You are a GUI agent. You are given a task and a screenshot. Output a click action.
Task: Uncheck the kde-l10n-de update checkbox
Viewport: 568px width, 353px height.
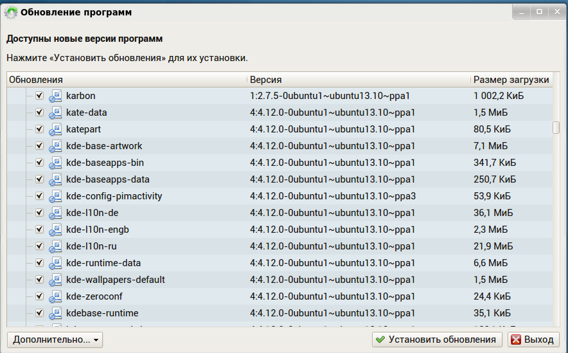click(x=39, y=213)
